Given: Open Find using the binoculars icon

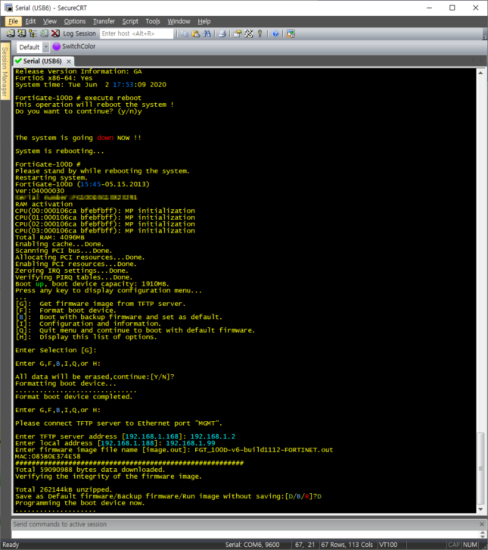Looking at the screenshot, I should click(x=207, y=34).
